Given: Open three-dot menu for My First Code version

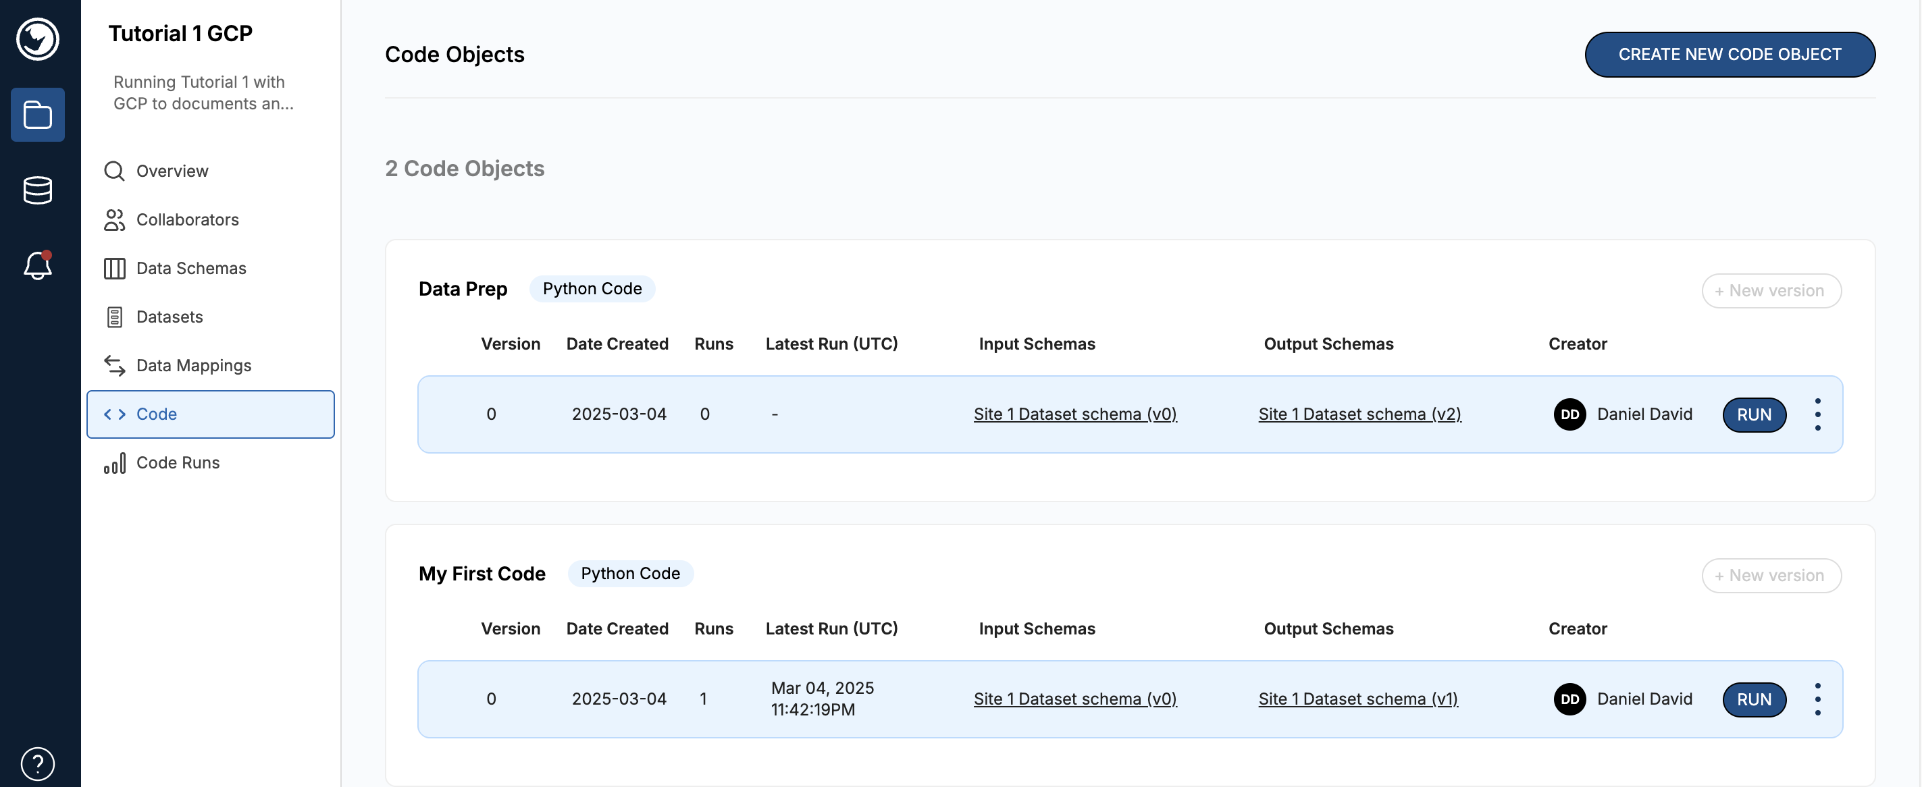Looking at the screenshot, I should pyautogui.click(x=1817, y=699).
